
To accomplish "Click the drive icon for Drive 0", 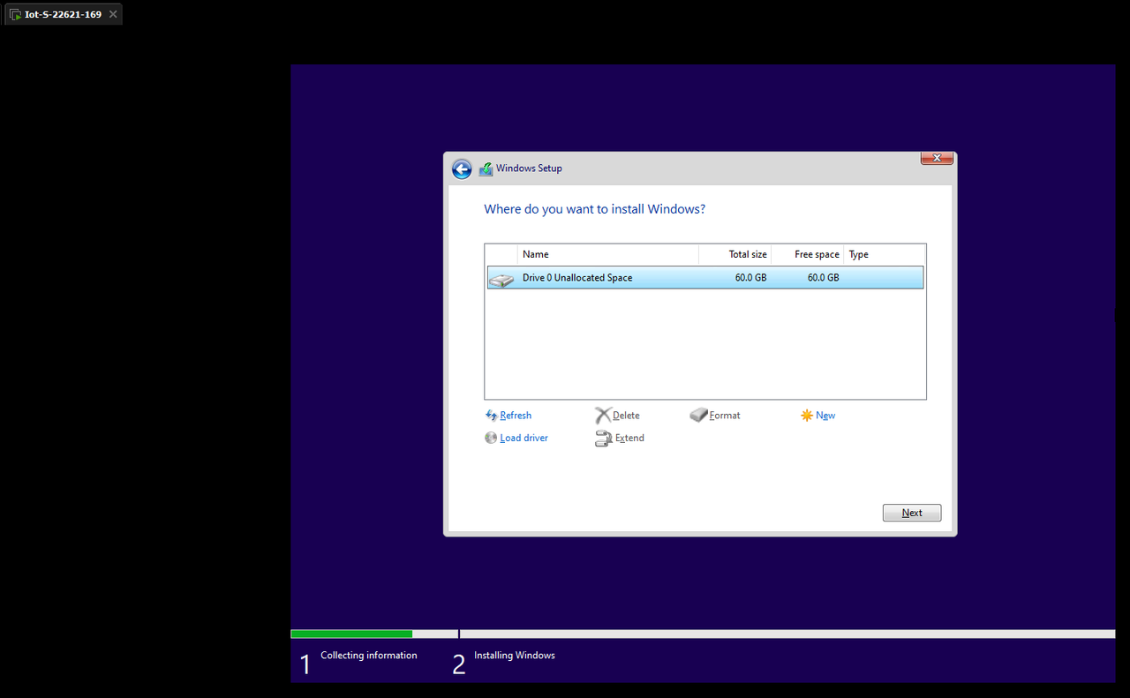I will pos(501,279).
